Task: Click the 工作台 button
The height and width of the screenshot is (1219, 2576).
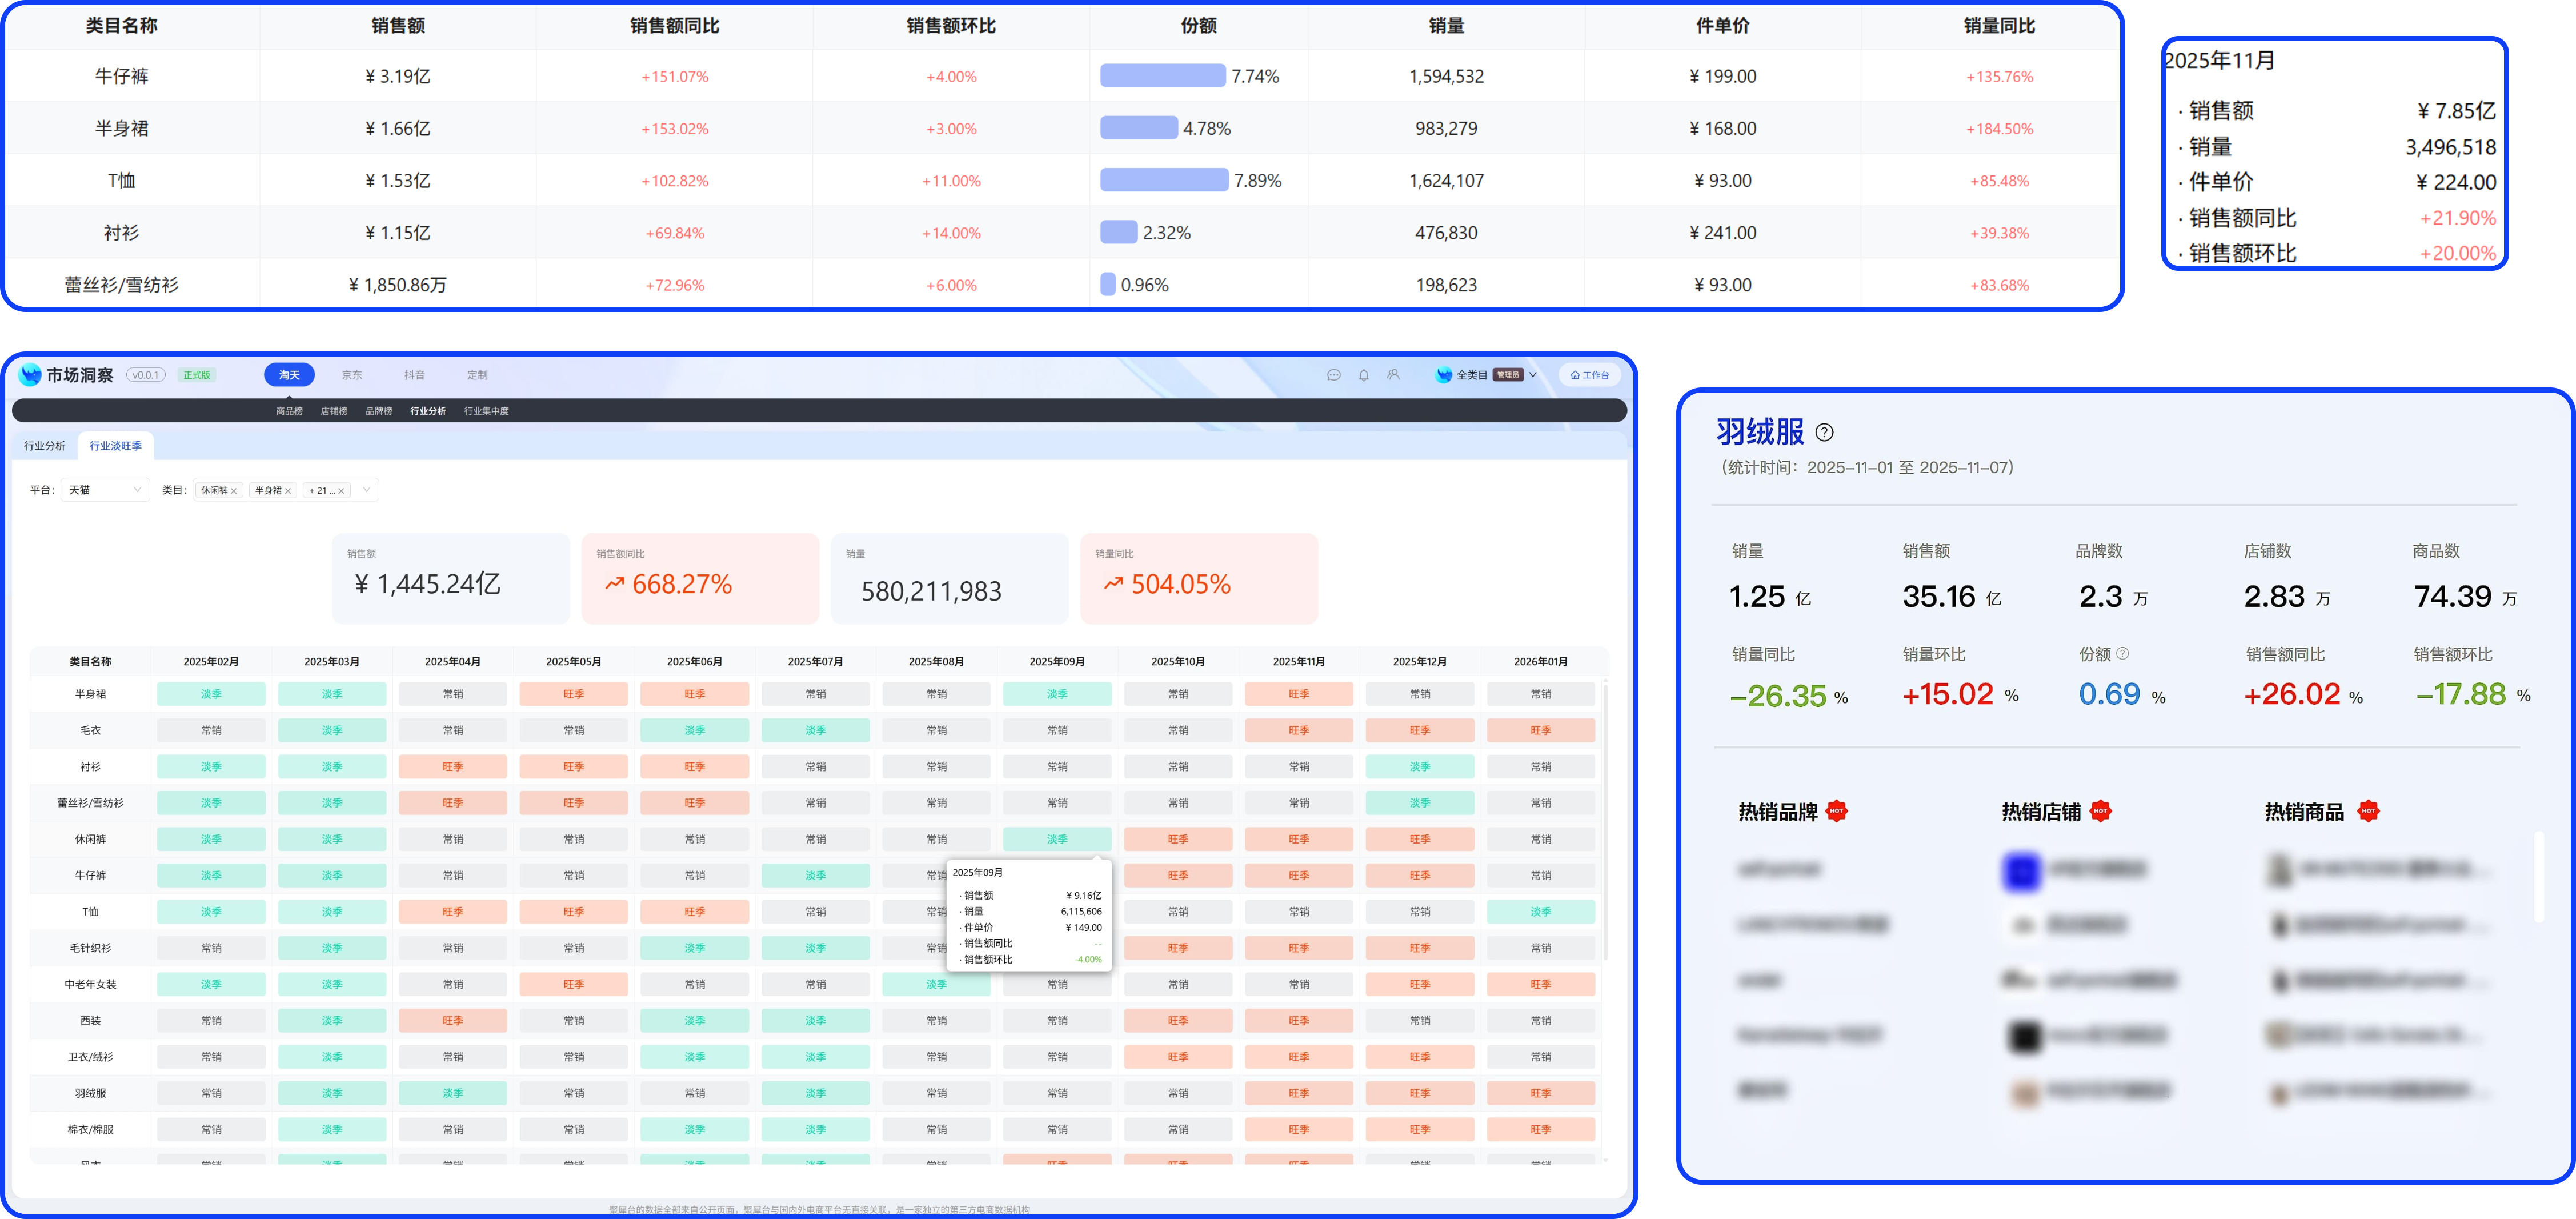Action: tap(1589, 375)
